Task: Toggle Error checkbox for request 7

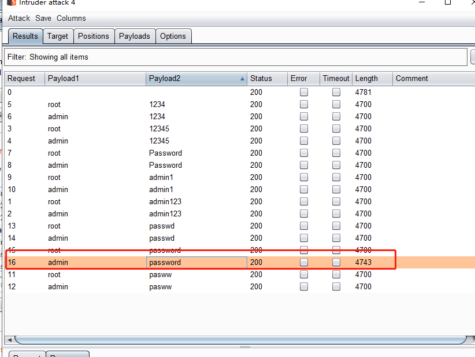Action: pos(304,153)
